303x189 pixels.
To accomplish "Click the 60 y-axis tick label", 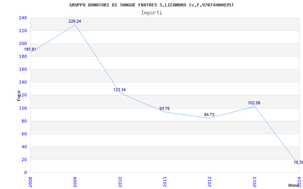I will (x=24, y=134).
